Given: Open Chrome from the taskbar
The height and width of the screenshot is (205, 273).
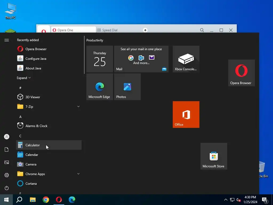Looking at the screenshot, I should 46,200.
